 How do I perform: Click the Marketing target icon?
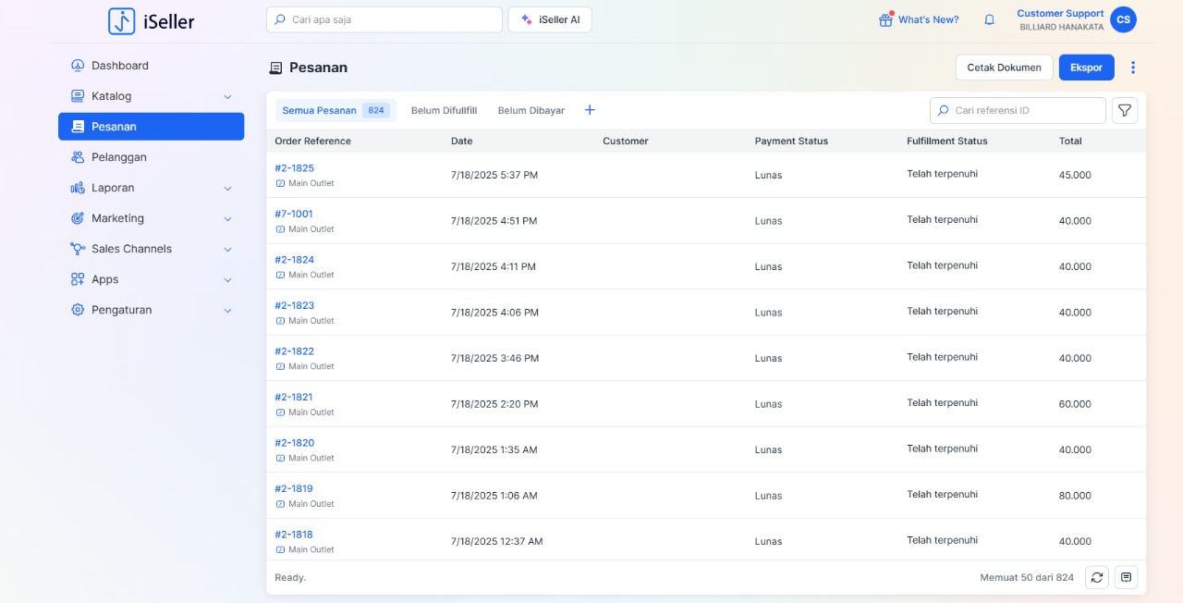pos(78,218)
